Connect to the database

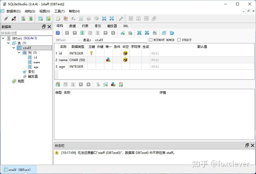(6, 19)
